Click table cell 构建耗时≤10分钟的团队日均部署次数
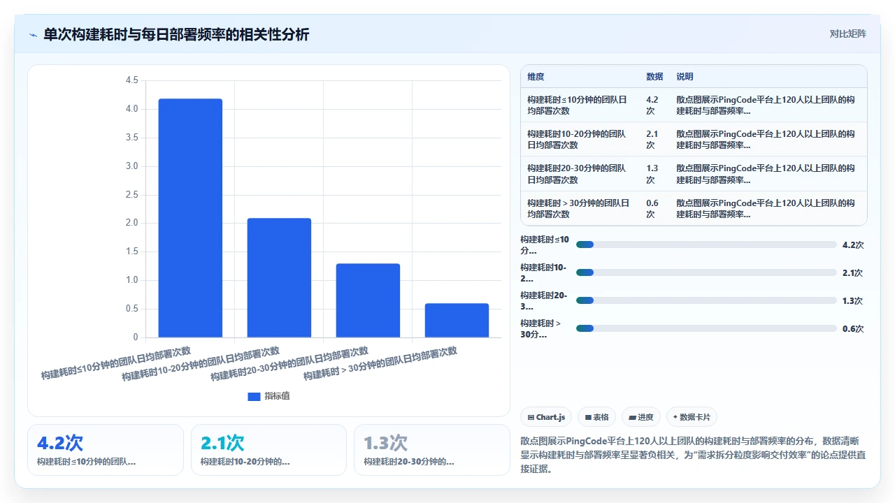The image size is (895, 503). coord(580,105)
